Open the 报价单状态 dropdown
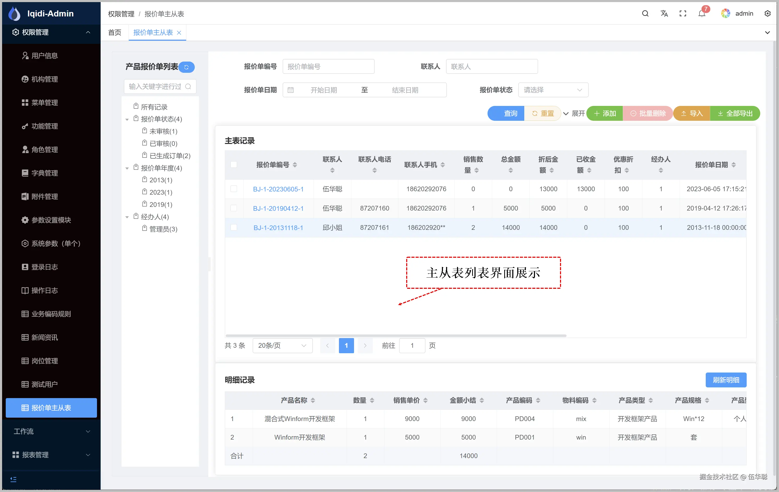Viewport: 779px width, 492px height. point(553,90)
